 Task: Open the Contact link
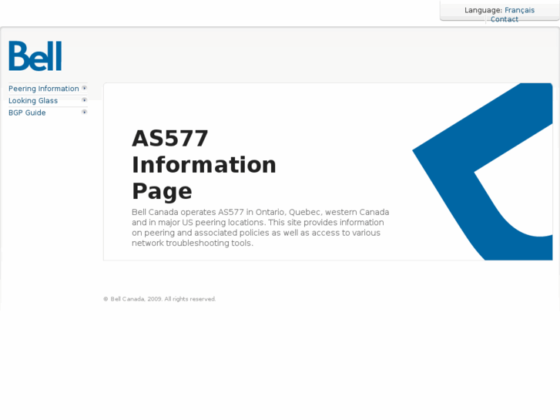tap(504, 19)
